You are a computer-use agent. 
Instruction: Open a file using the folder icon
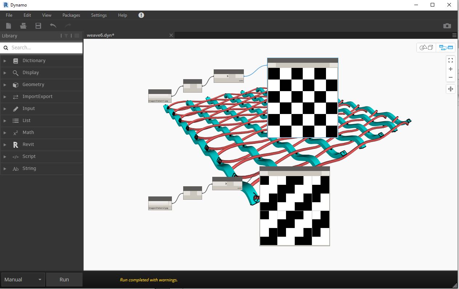click(x=23, y=25)
